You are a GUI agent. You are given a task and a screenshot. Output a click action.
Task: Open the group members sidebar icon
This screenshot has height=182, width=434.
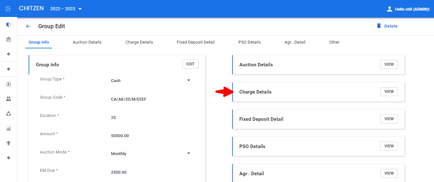point(8,99)
